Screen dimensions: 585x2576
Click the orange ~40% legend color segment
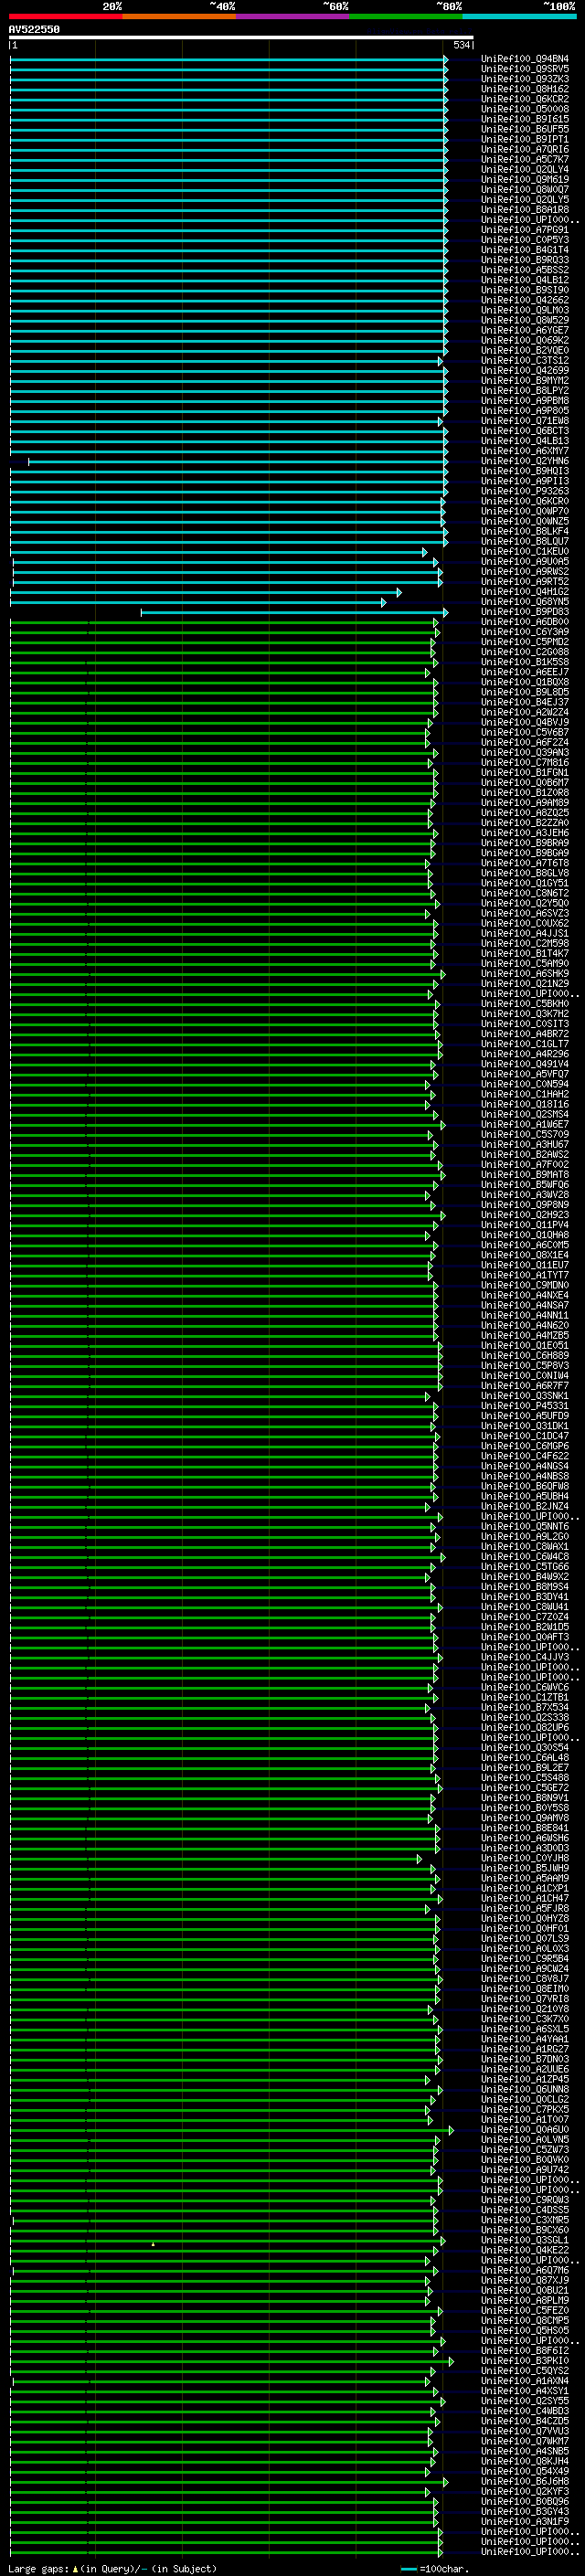[x=179, y=16]
